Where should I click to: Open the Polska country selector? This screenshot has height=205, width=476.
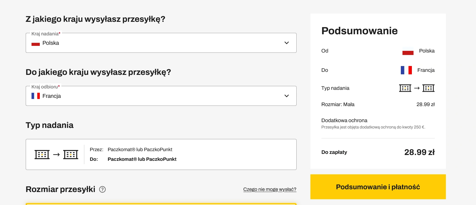[x=161, y=43]
